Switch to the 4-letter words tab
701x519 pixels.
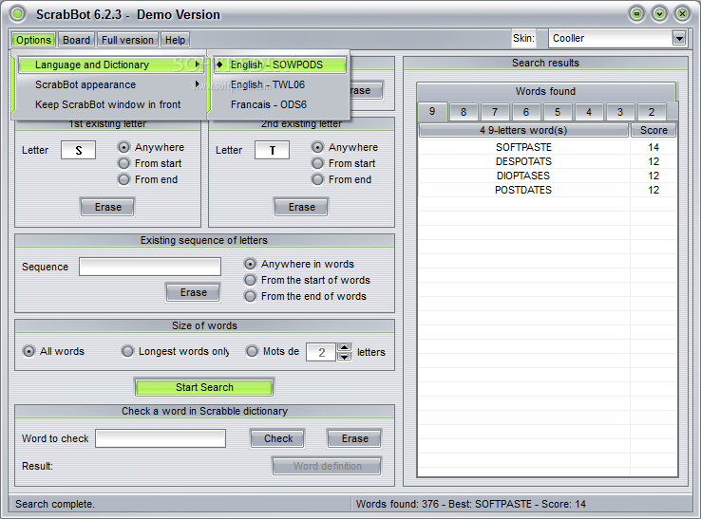pos(588,112)
